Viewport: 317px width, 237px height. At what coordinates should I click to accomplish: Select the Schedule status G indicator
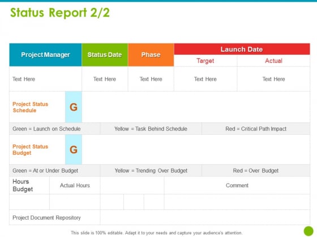(74, 107)
